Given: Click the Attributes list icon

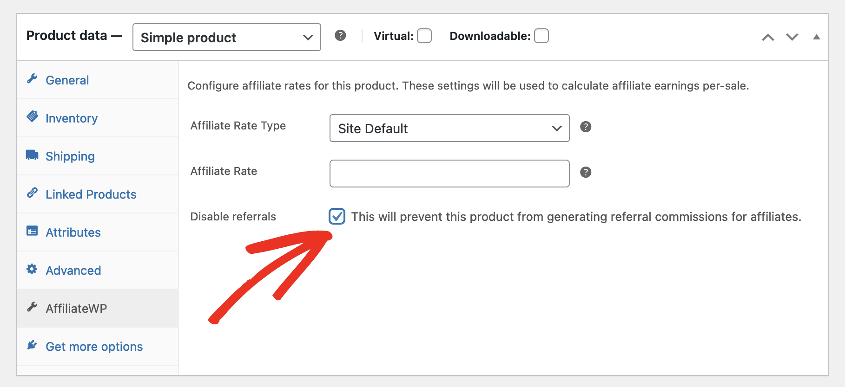Looking at the screenshot, I should click(32, 231).
